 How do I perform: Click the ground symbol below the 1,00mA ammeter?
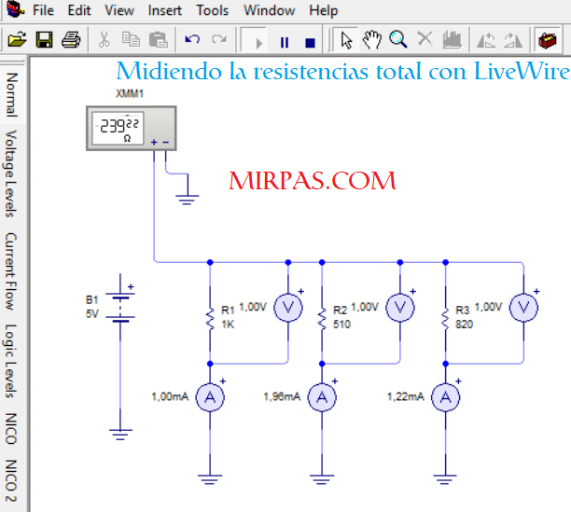tap(210, 479)
